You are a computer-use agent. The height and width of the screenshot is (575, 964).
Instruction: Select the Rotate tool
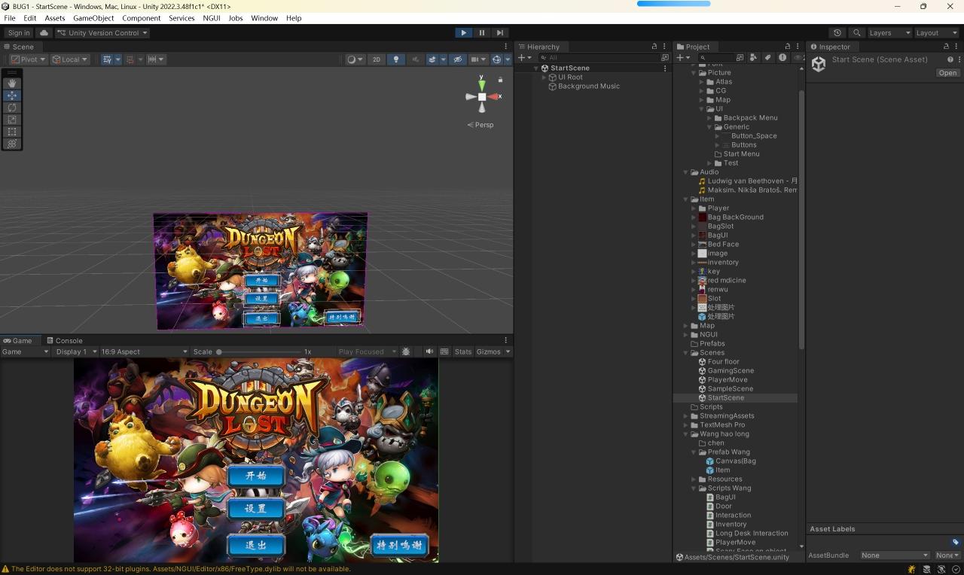pyautogui.click(x=12, y=108)
